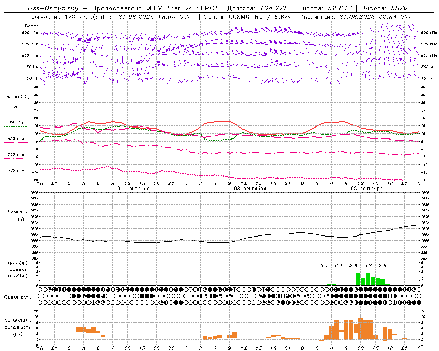The height and width of the screenshot is (351, 439).
Task: Click the date label 03 сентября
Action: [366, 189]
